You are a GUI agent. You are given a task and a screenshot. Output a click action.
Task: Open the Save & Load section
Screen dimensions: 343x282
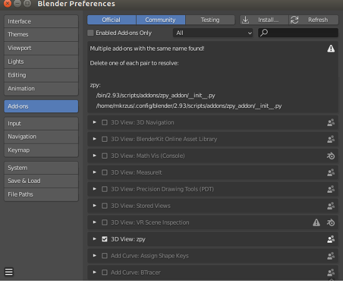tap(41, 181)
